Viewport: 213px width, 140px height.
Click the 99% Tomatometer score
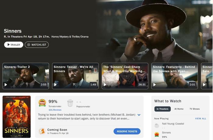(53, 101)
